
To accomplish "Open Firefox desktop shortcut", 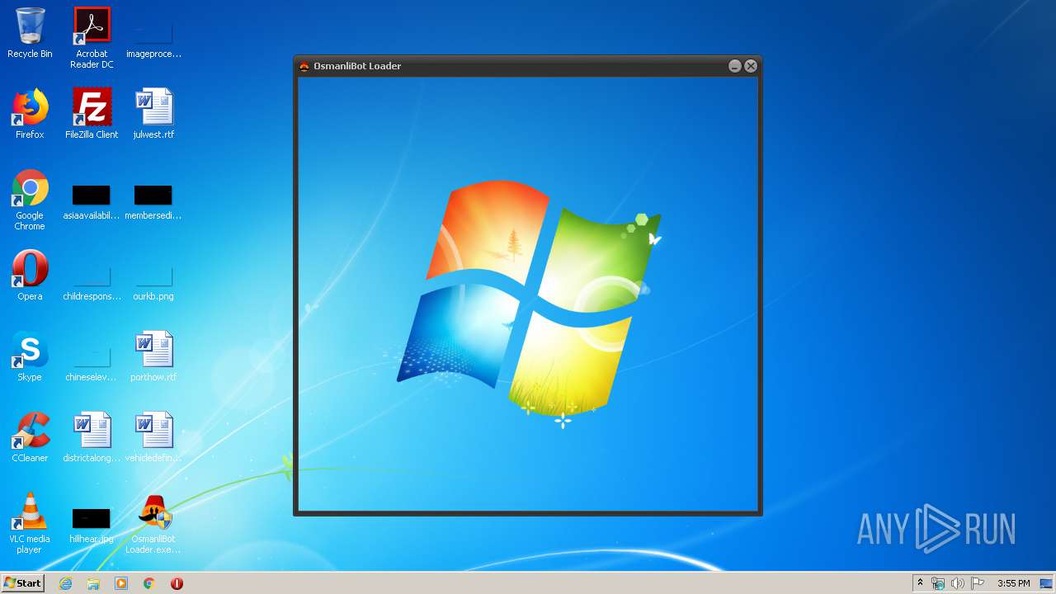I will point(30,114).
